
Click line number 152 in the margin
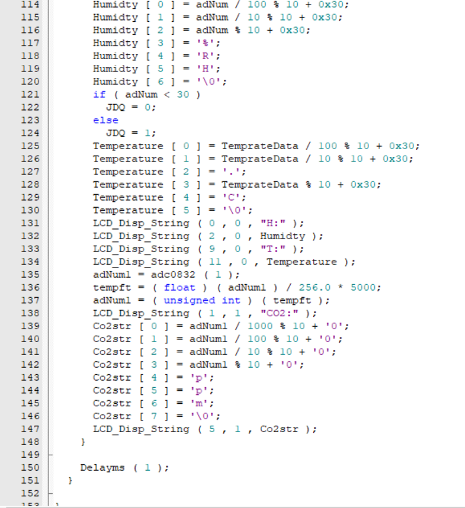coord(30,493)
